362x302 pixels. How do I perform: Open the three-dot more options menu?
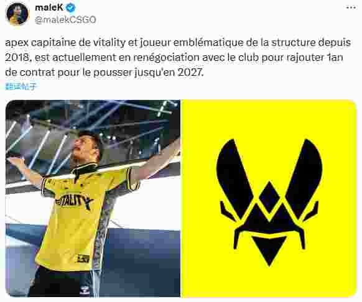(351, 7)
